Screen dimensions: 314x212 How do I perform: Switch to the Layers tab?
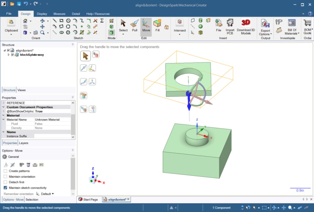(x=23, y=143)
